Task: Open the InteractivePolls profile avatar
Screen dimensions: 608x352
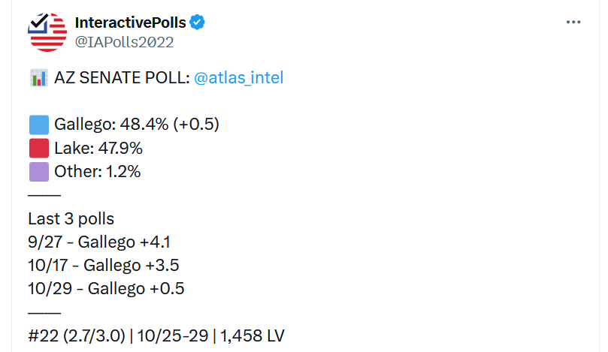Action: pos(47,32)
